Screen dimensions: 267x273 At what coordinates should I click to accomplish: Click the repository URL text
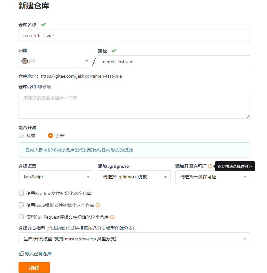pyautogui.click(x=81, y=76)
